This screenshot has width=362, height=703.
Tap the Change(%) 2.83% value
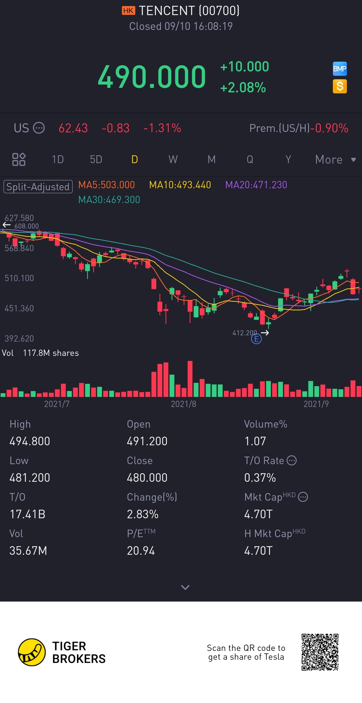(x=143, y=514)
